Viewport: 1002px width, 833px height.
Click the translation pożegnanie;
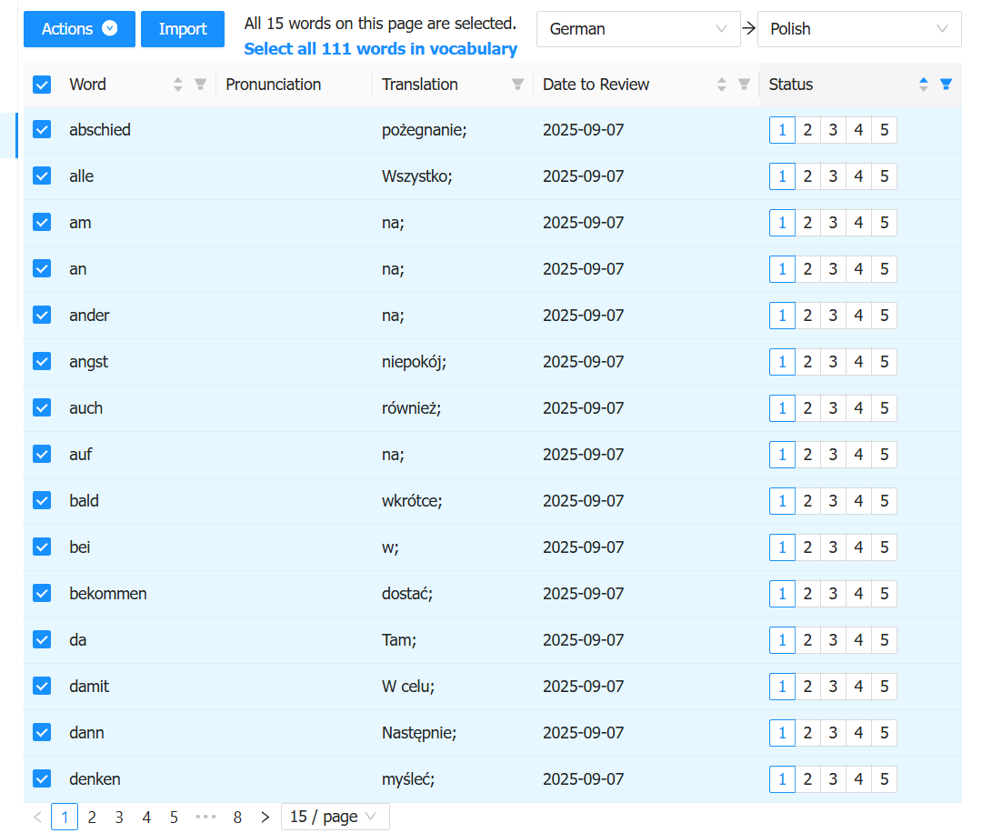pos(425,130)
